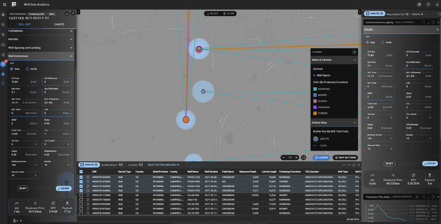Viewport: 441px width, 224px height.
Task: Click the share icon in left sidebar
Action: [3, 55]
